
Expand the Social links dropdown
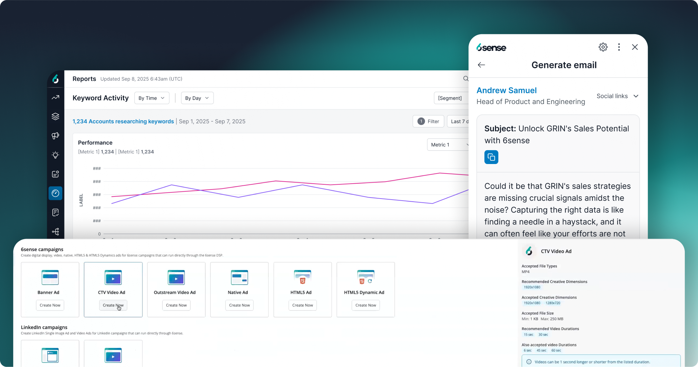(618, 96)
